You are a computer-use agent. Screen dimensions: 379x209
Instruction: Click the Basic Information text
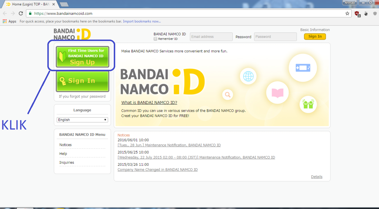tap(315, 30)
